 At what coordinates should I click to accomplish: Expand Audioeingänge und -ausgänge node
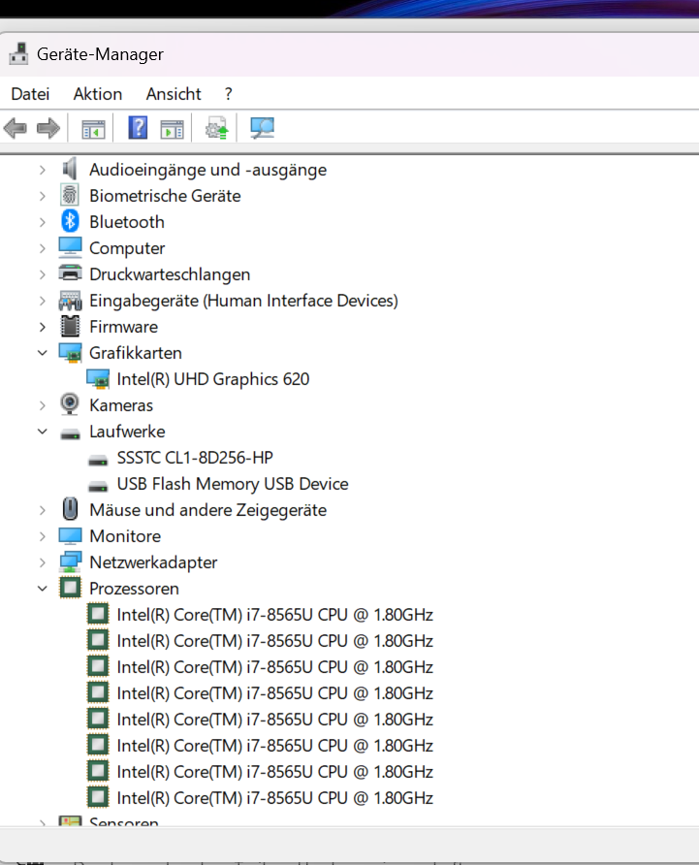pyautogui.click(x=43, y=170)
